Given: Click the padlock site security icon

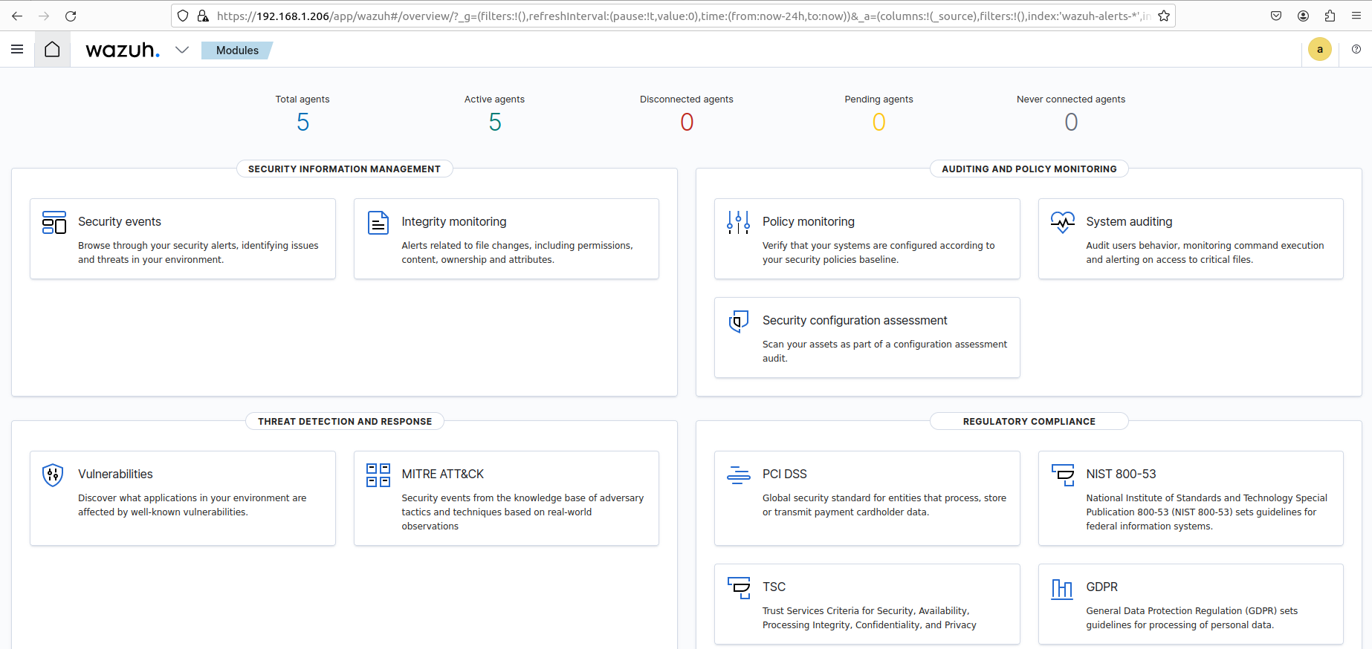Looking at the screenshot, I should coord(202,16).
